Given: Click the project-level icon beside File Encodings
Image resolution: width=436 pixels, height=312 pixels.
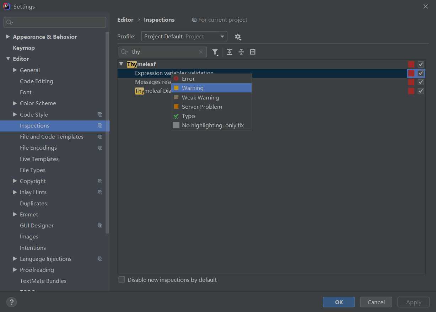Looking at the screenshot, I should (100, 147).
